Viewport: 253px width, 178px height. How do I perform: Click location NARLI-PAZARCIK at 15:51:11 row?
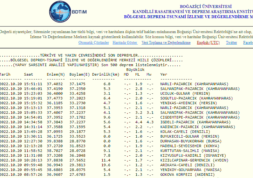click(194, 84)
